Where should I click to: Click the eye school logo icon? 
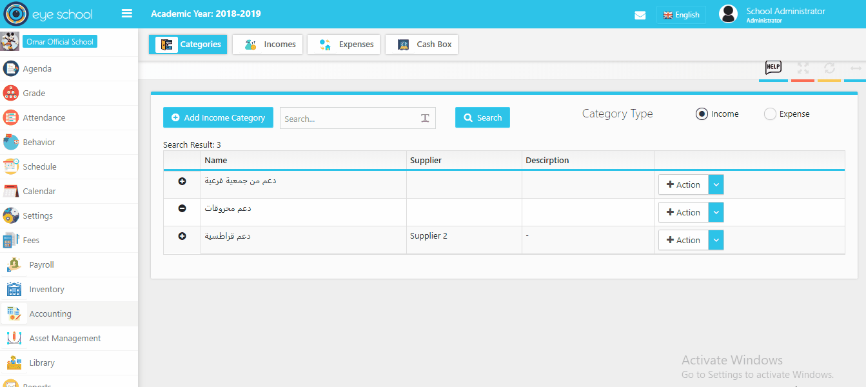tap(16, 14)
